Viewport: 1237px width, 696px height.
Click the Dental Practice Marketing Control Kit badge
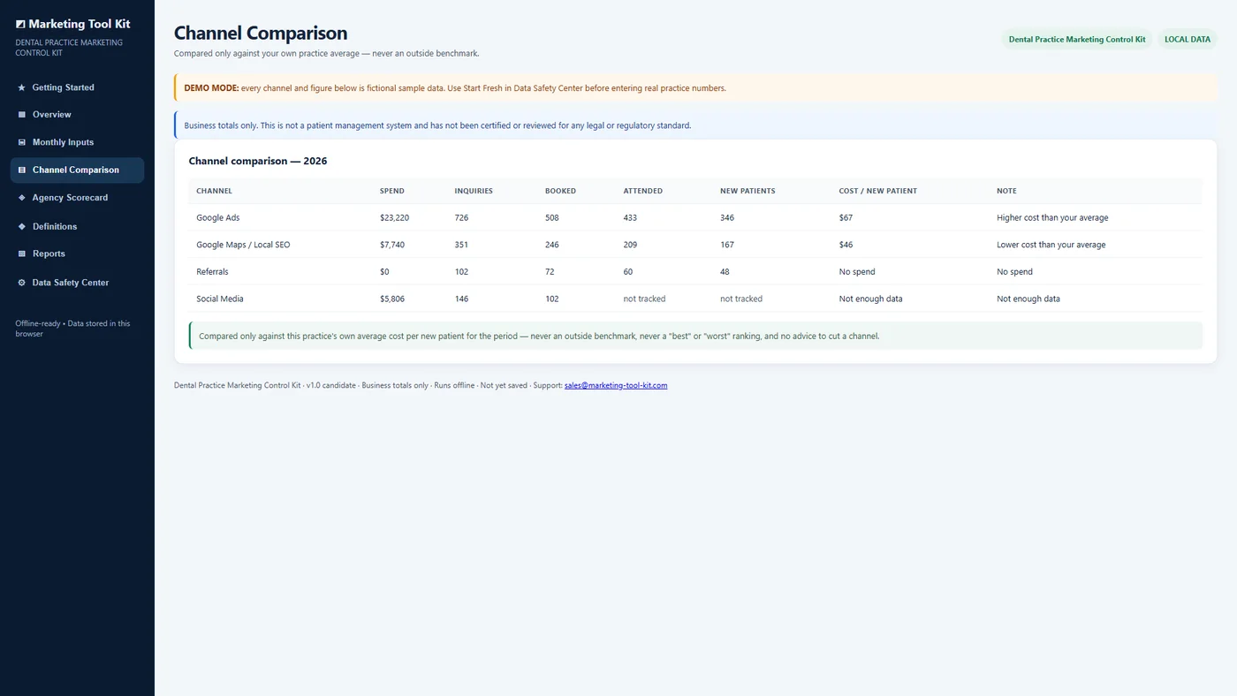click(x=1077, y=40)
